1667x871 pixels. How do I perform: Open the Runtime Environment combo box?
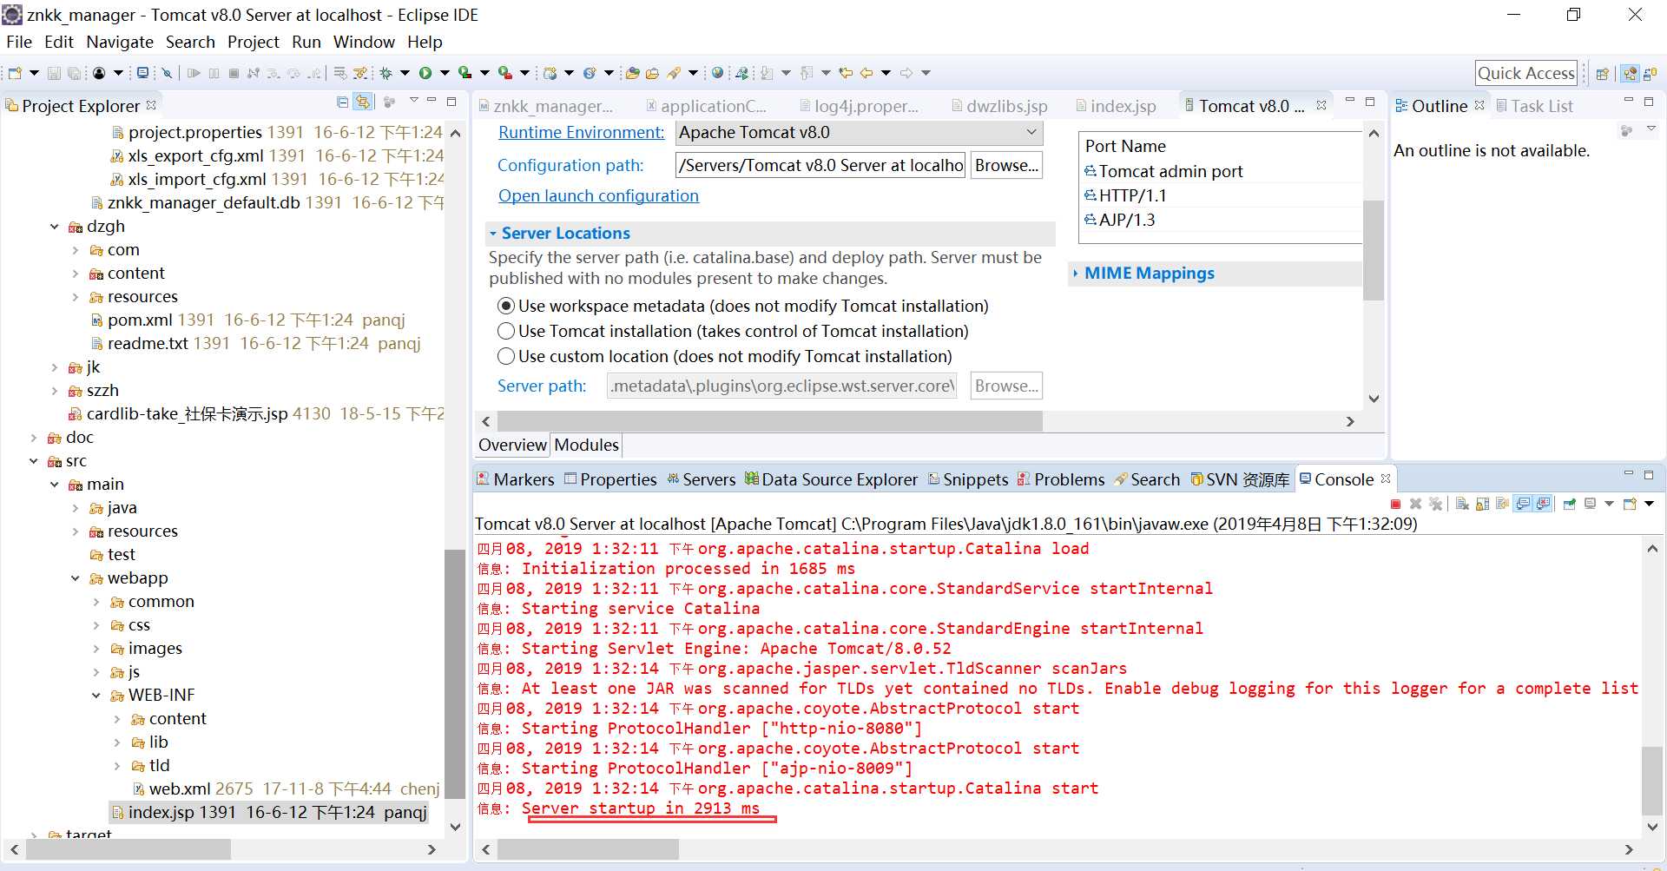point(859,133)
